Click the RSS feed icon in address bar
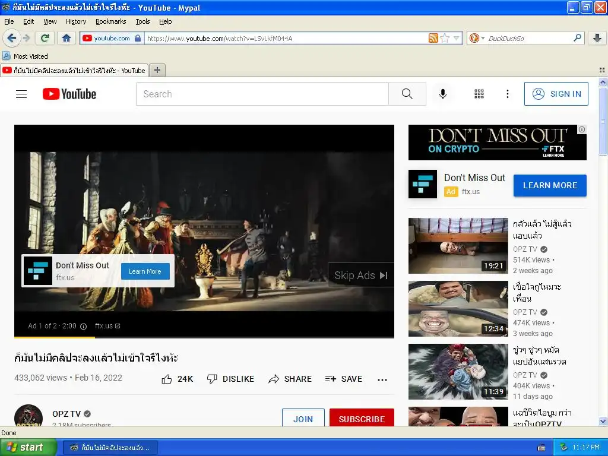Image resolution: width=608 pixels, height=456 pixels. (433, 38)
